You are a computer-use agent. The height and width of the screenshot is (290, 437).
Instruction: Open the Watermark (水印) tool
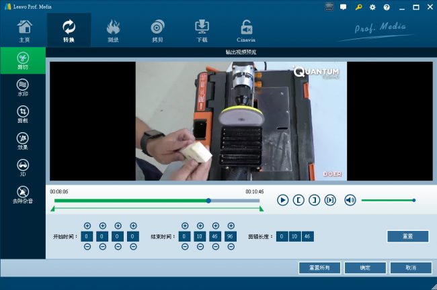click(23, 87)
